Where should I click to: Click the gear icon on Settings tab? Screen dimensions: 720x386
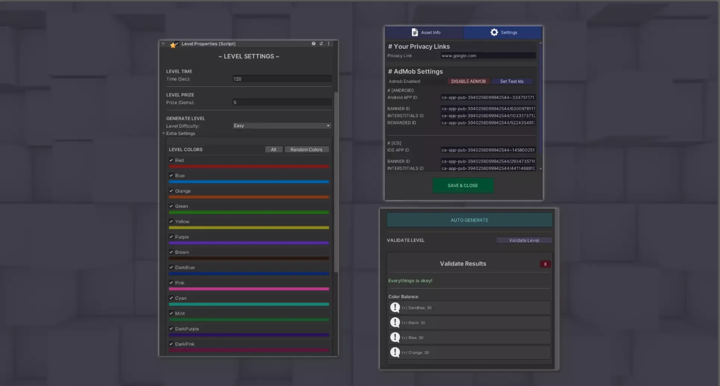pyautogui.click(x=494, y=32)
